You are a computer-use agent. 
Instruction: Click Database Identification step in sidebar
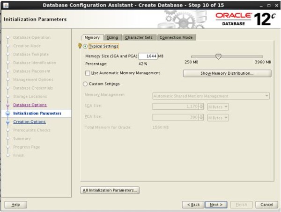tap(35, 63)
